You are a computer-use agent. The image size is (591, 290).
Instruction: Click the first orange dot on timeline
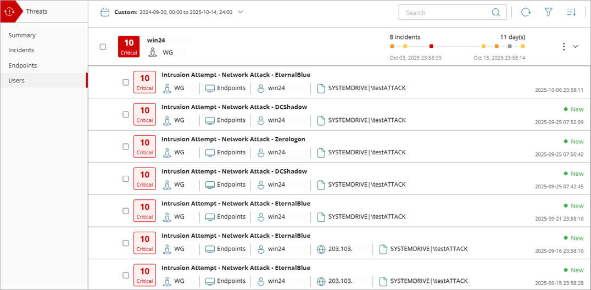pos(392,46)
